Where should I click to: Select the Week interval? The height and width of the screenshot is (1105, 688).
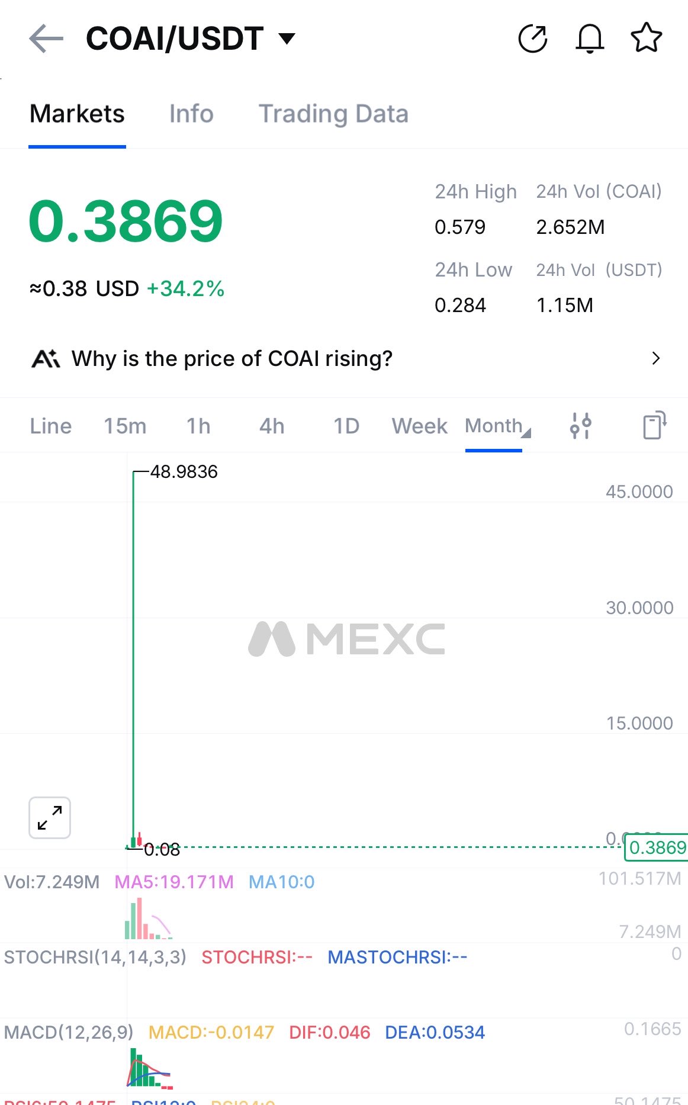coord(419,426)
